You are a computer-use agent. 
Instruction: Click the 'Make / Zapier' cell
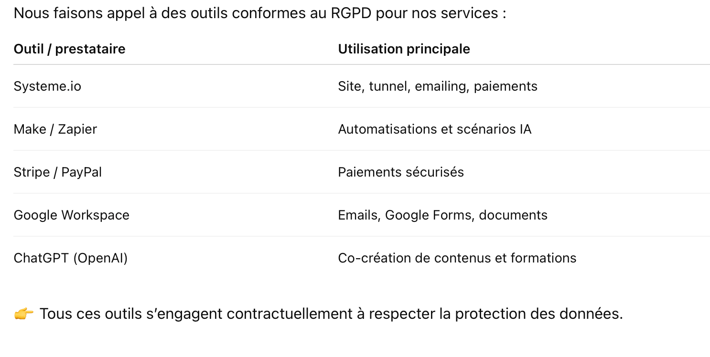[55, 129]
